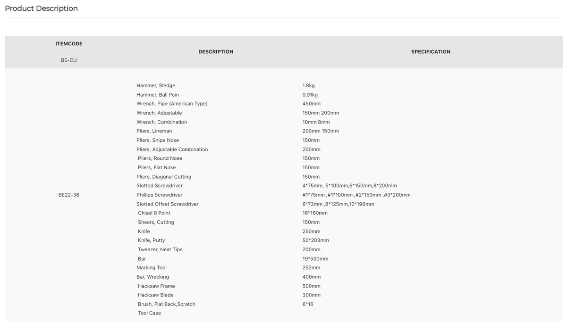
Task: Click the DESCRIPTION column header
Action: pos(216,52)
